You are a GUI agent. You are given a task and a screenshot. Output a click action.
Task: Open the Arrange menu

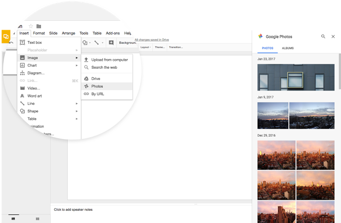point(68,33)
